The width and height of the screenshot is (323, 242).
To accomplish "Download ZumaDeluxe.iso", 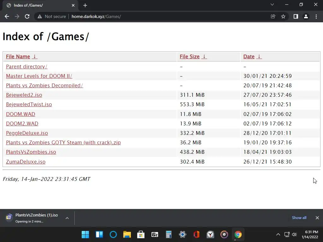I will pyautogui.click(x=26, y=162).
